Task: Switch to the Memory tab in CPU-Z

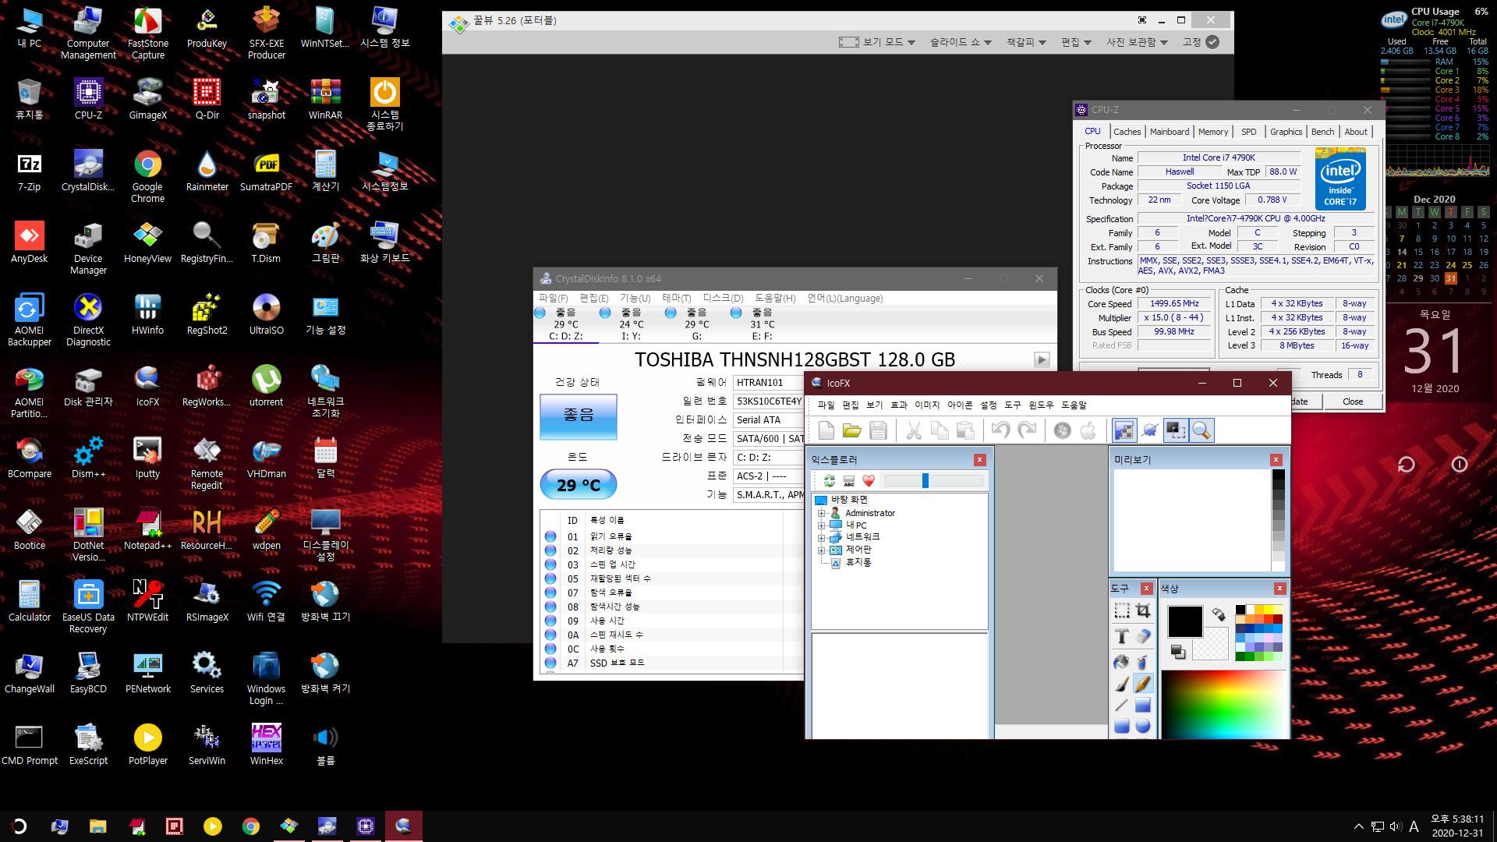Action: [1213, 132]
